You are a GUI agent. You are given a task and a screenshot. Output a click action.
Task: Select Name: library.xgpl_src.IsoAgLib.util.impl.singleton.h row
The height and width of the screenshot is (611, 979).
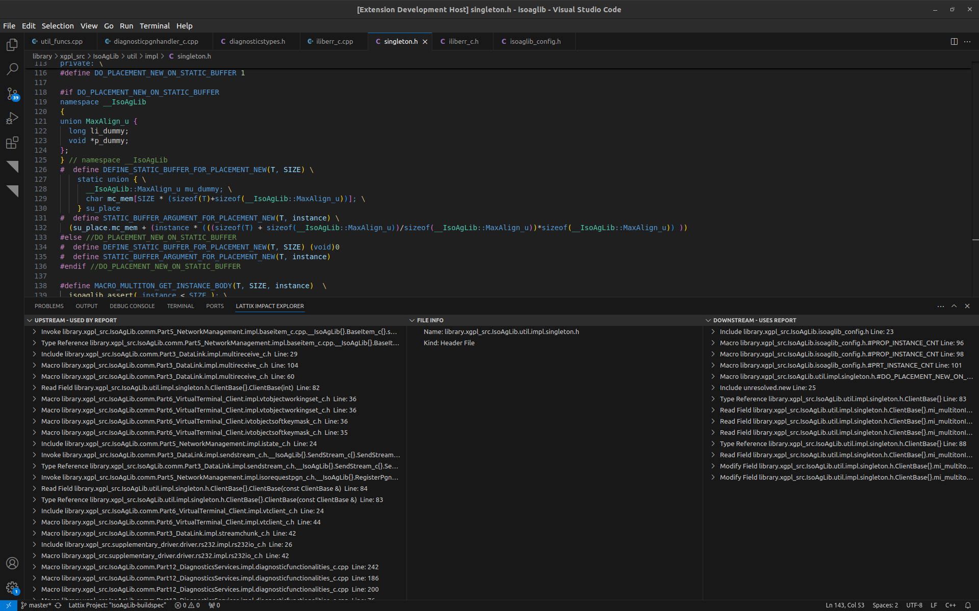click(x=555, y=331)
